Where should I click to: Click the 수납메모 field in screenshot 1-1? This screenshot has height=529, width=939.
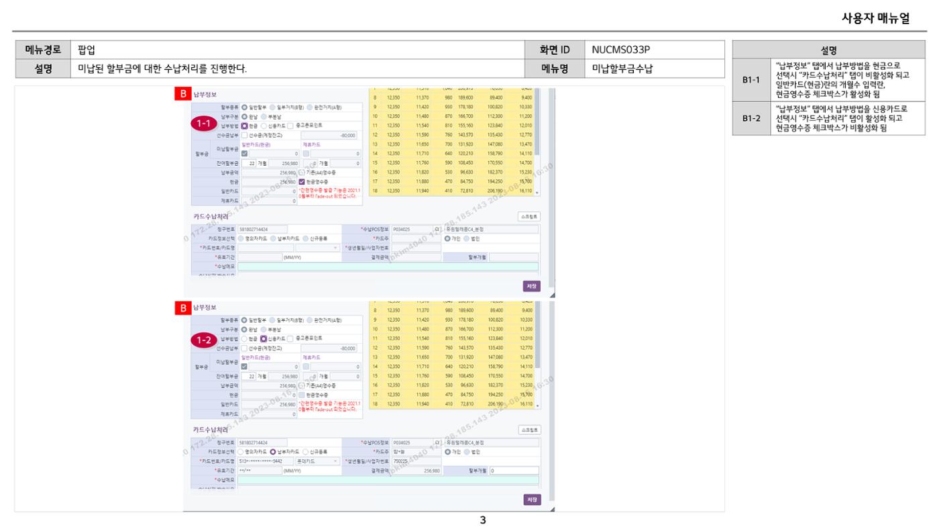(388, 267)
